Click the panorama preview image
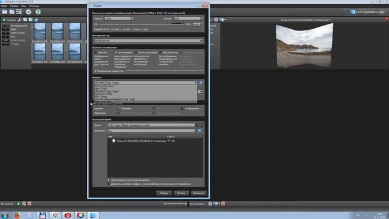389x219 pixels. 305,46
